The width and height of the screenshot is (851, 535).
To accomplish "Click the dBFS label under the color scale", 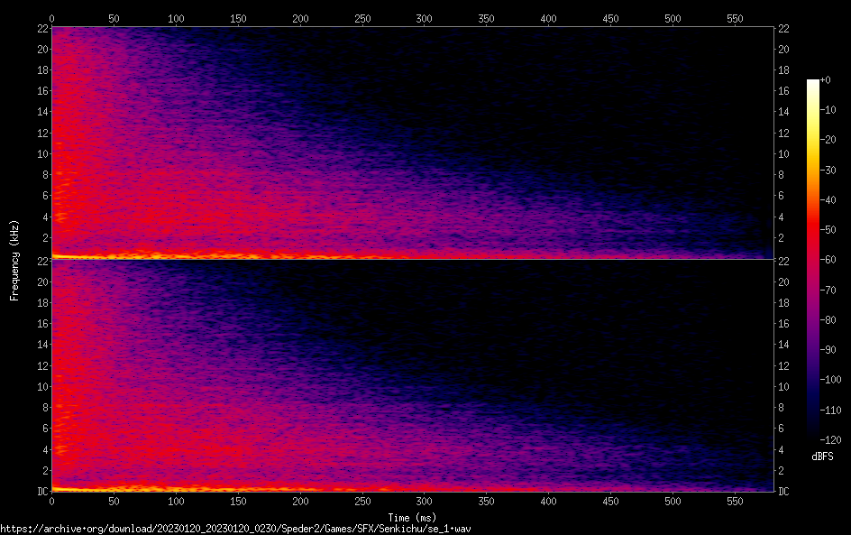I will [821, 457].
